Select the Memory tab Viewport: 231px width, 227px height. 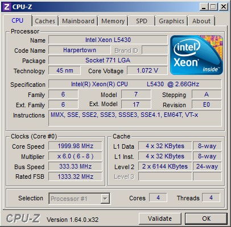click(113, 21)
